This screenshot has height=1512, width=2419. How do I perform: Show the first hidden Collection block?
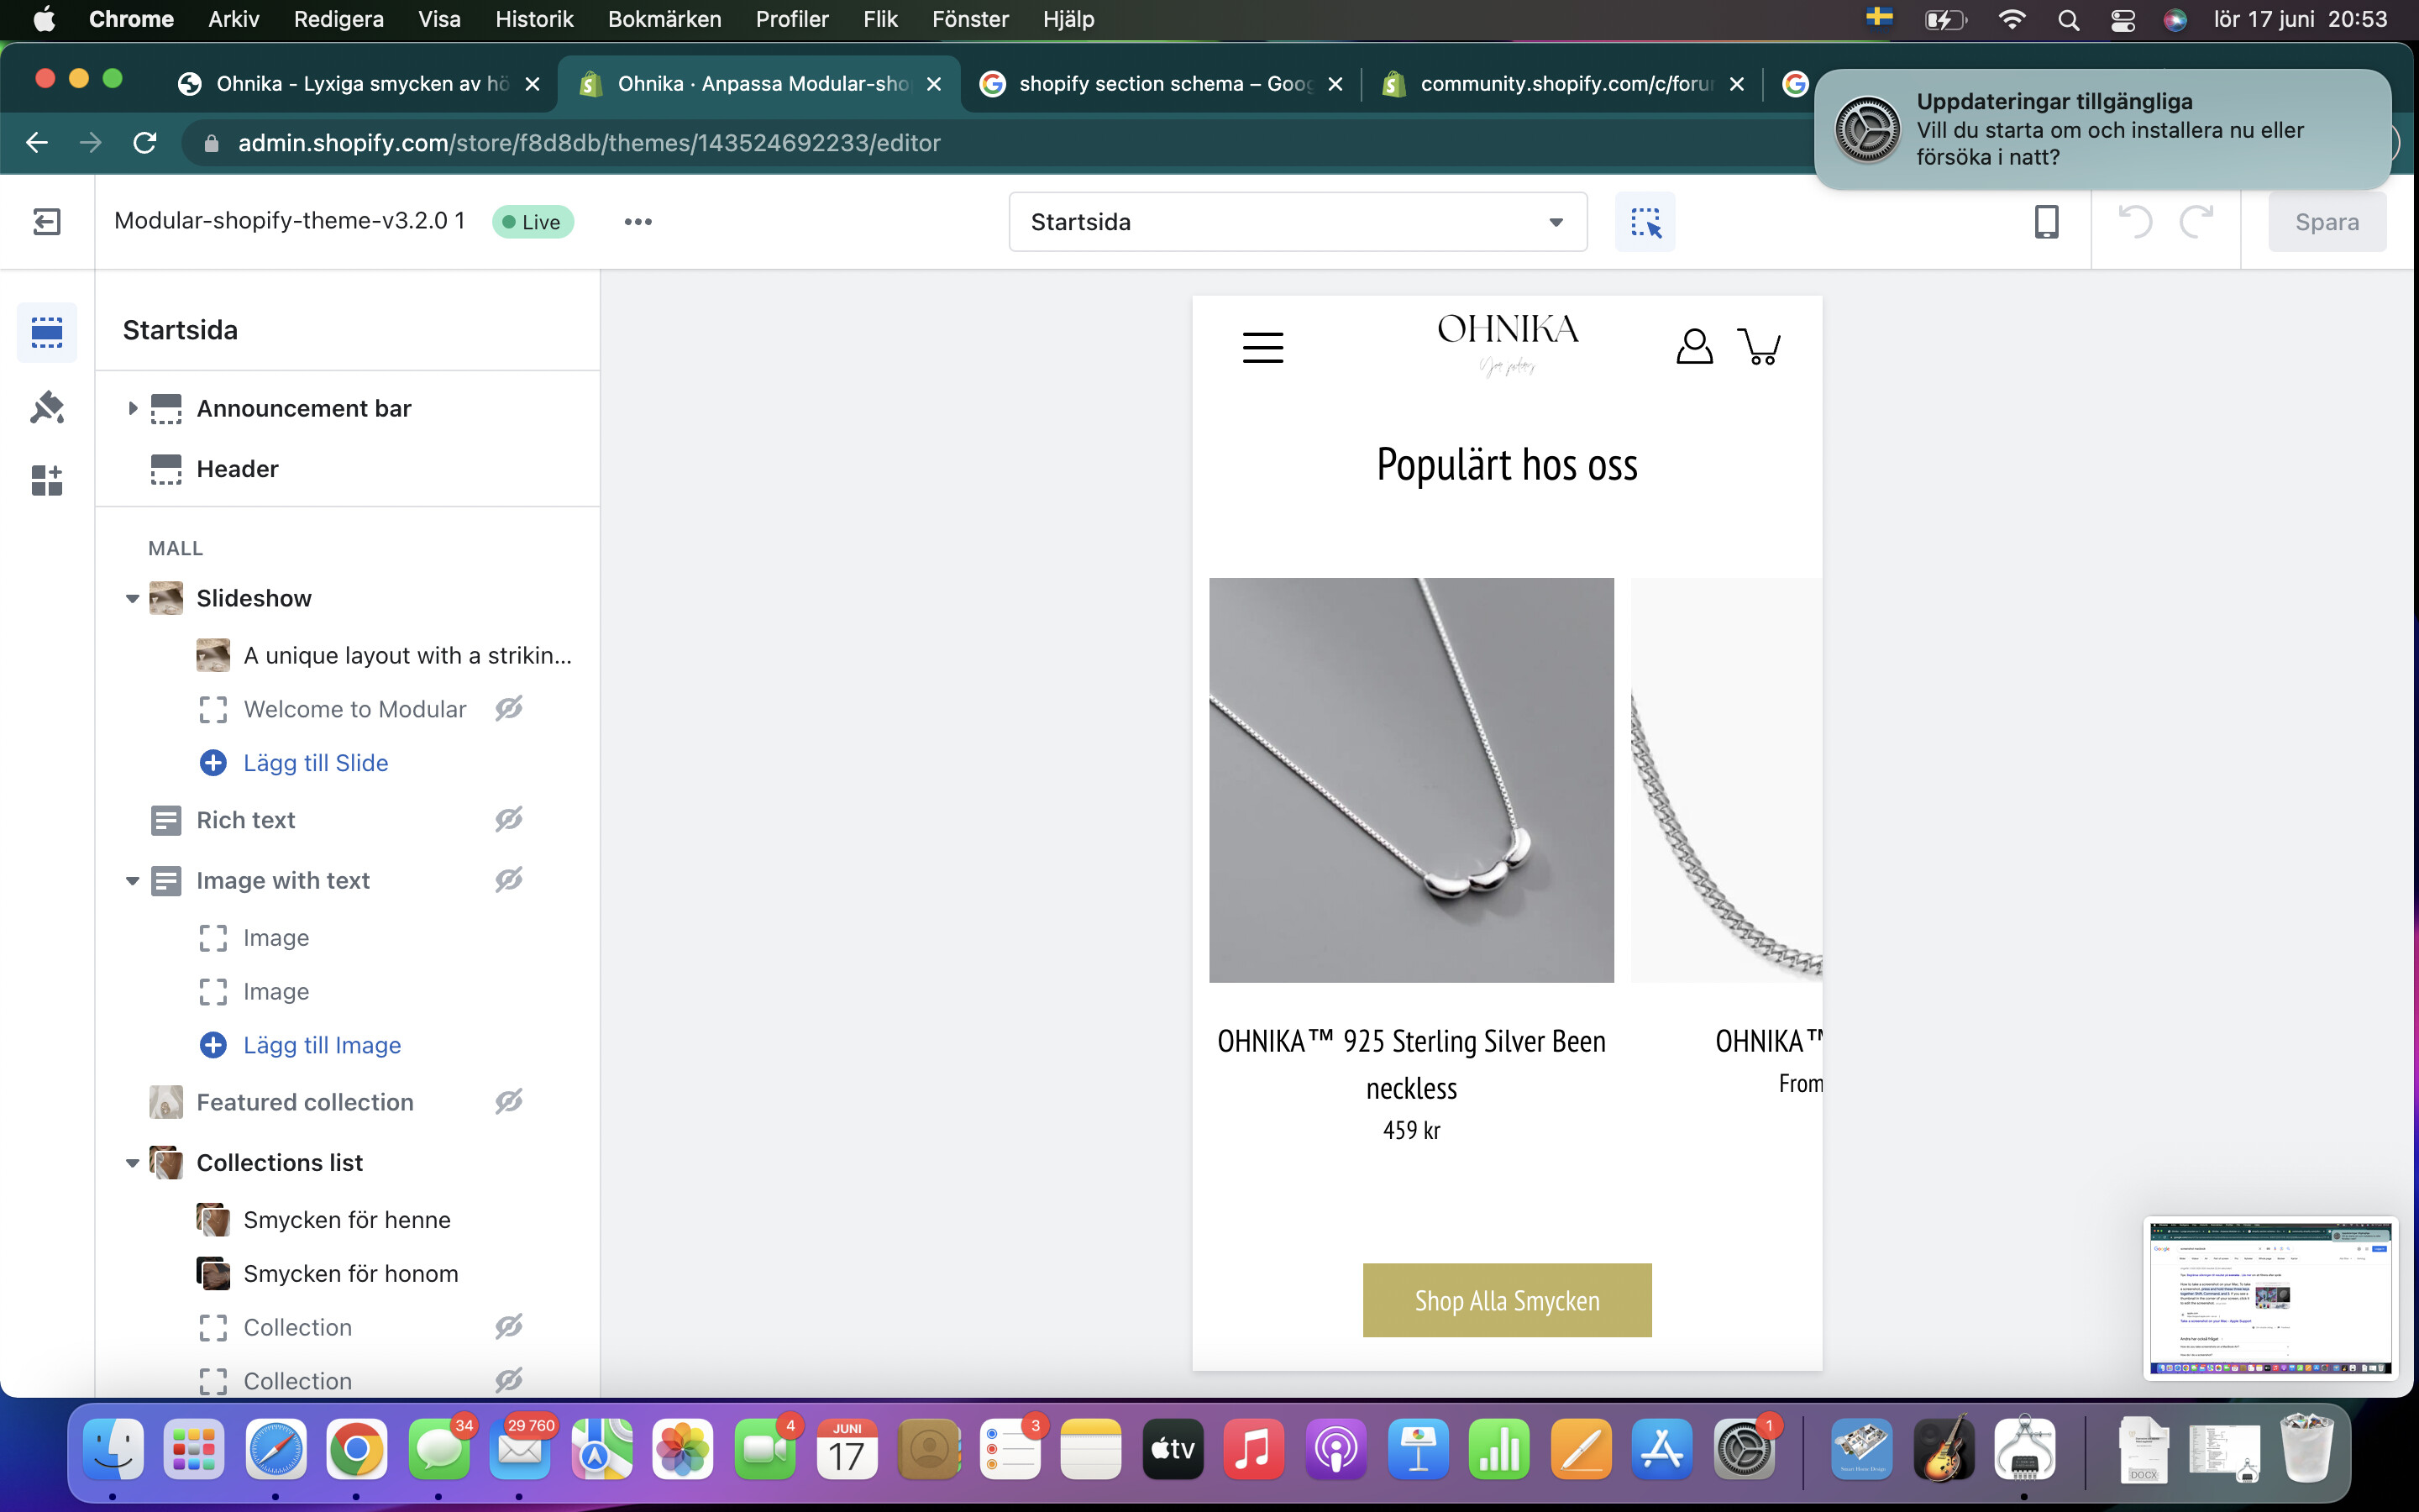tap(509, 1327)
